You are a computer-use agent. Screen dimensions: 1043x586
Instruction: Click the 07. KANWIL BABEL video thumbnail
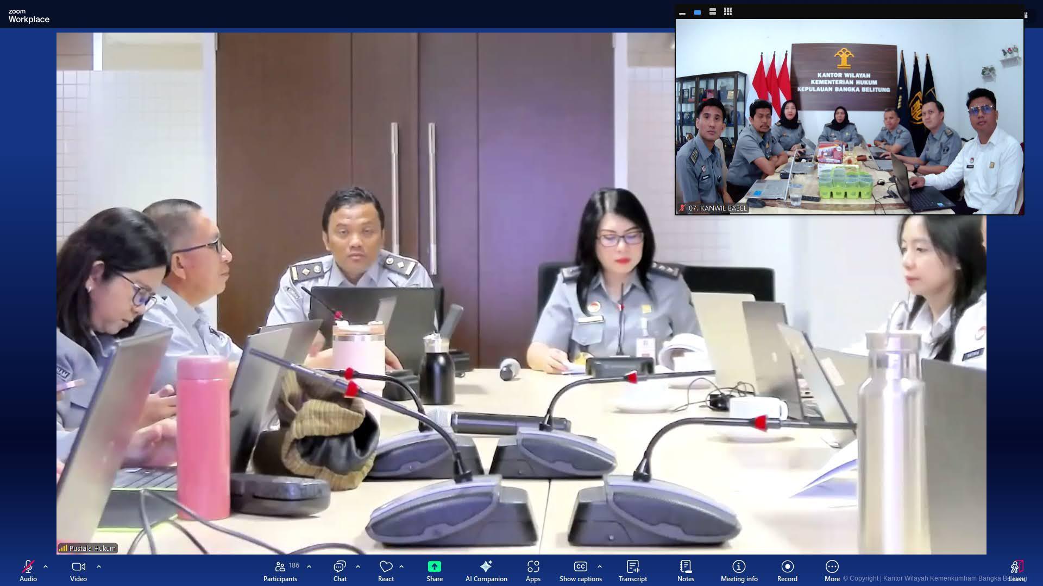(849, 117)
